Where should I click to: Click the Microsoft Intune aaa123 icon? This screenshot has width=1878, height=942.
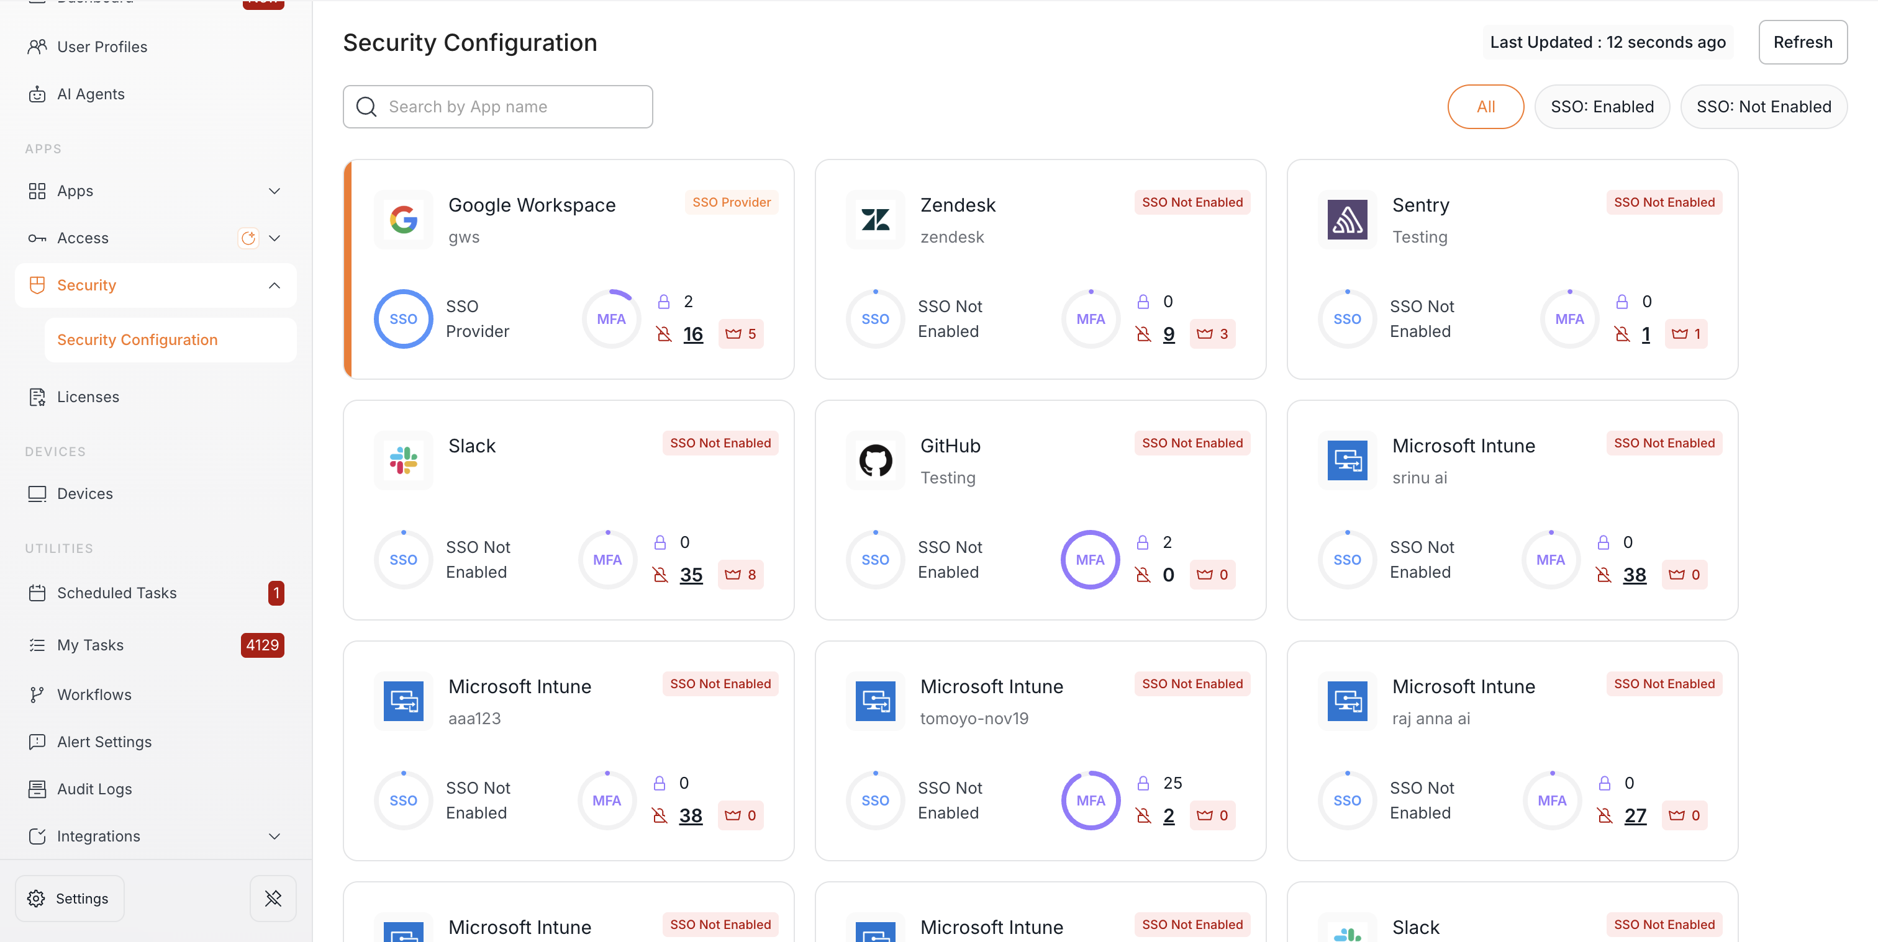(403, 701)
